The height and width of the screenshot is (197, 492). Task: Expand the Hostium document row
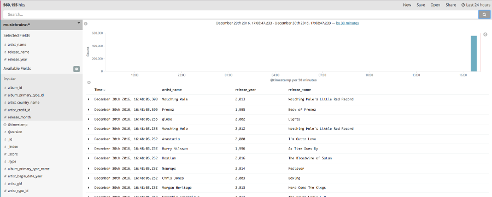click(89, 158)
